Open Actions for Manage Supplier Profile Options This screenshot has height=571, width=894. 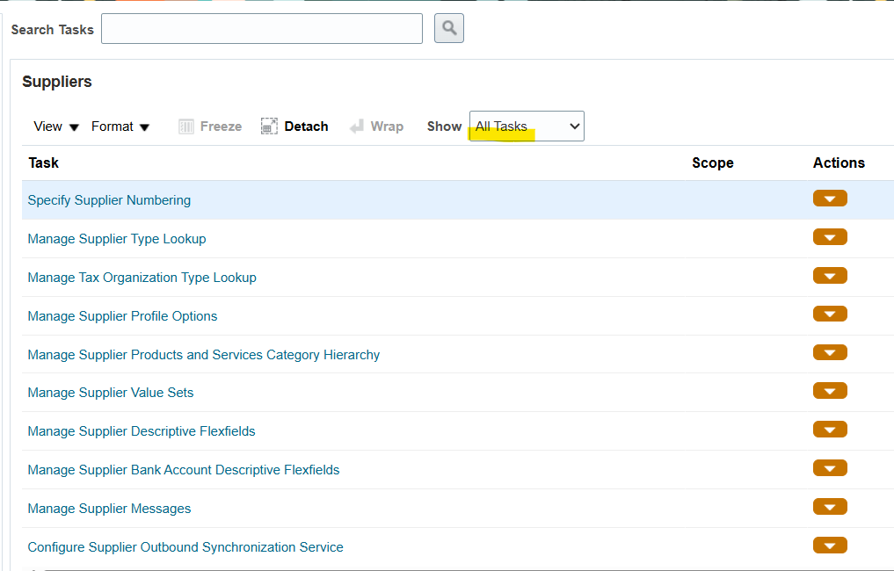[830, 314]
